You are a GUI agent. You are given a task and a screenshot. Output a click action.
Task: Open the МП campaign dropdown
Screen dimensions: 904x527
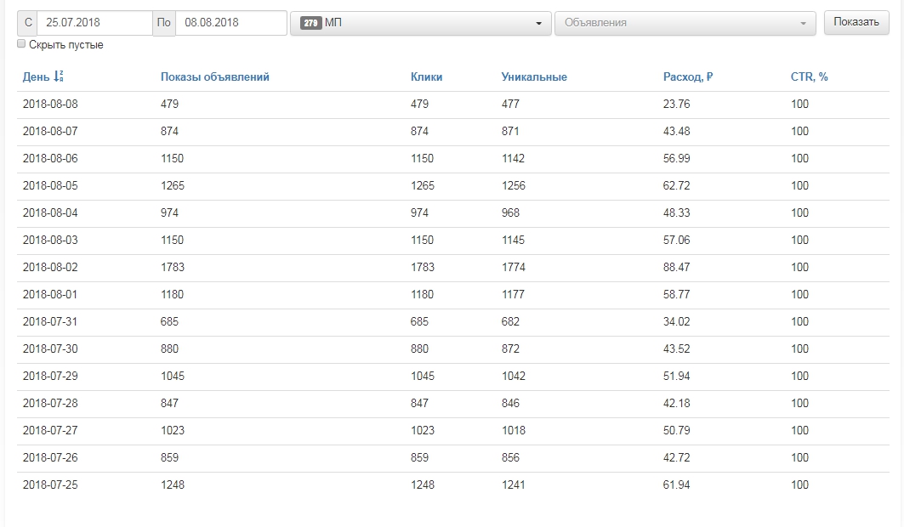point(421,23)
